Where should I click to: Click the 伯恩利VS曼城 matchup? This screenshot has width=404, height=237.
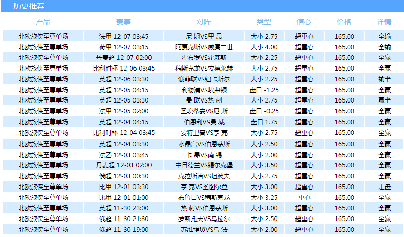click(x=204, y=122)
